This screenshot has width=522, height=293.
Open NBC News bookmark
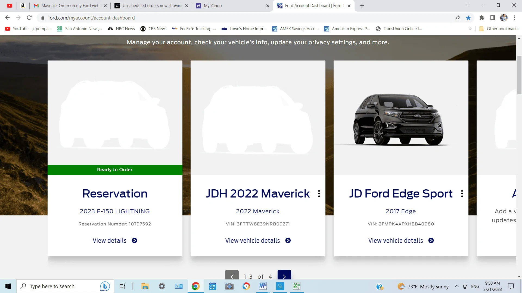(121, 29)
